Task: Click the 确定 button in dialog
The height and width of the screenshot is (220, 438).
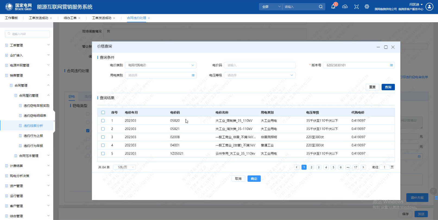Action: (x=254, y=179)
